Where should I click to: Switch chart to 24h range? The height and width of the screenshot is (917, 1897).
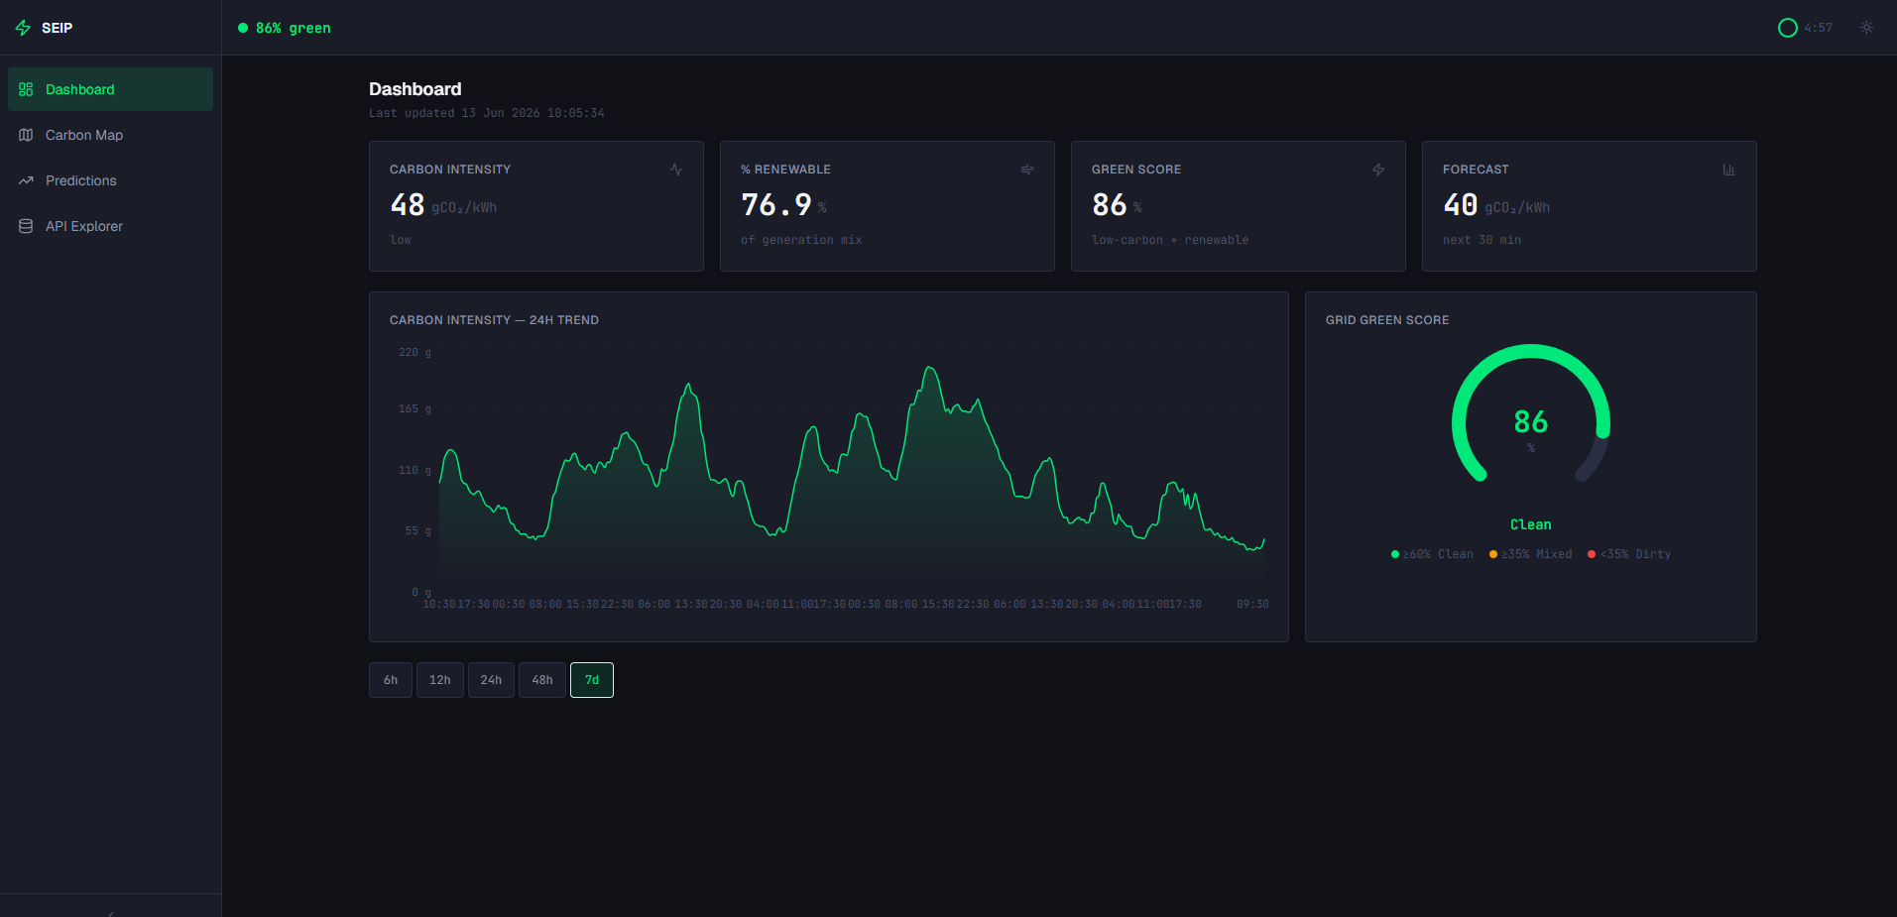(491, 680)
